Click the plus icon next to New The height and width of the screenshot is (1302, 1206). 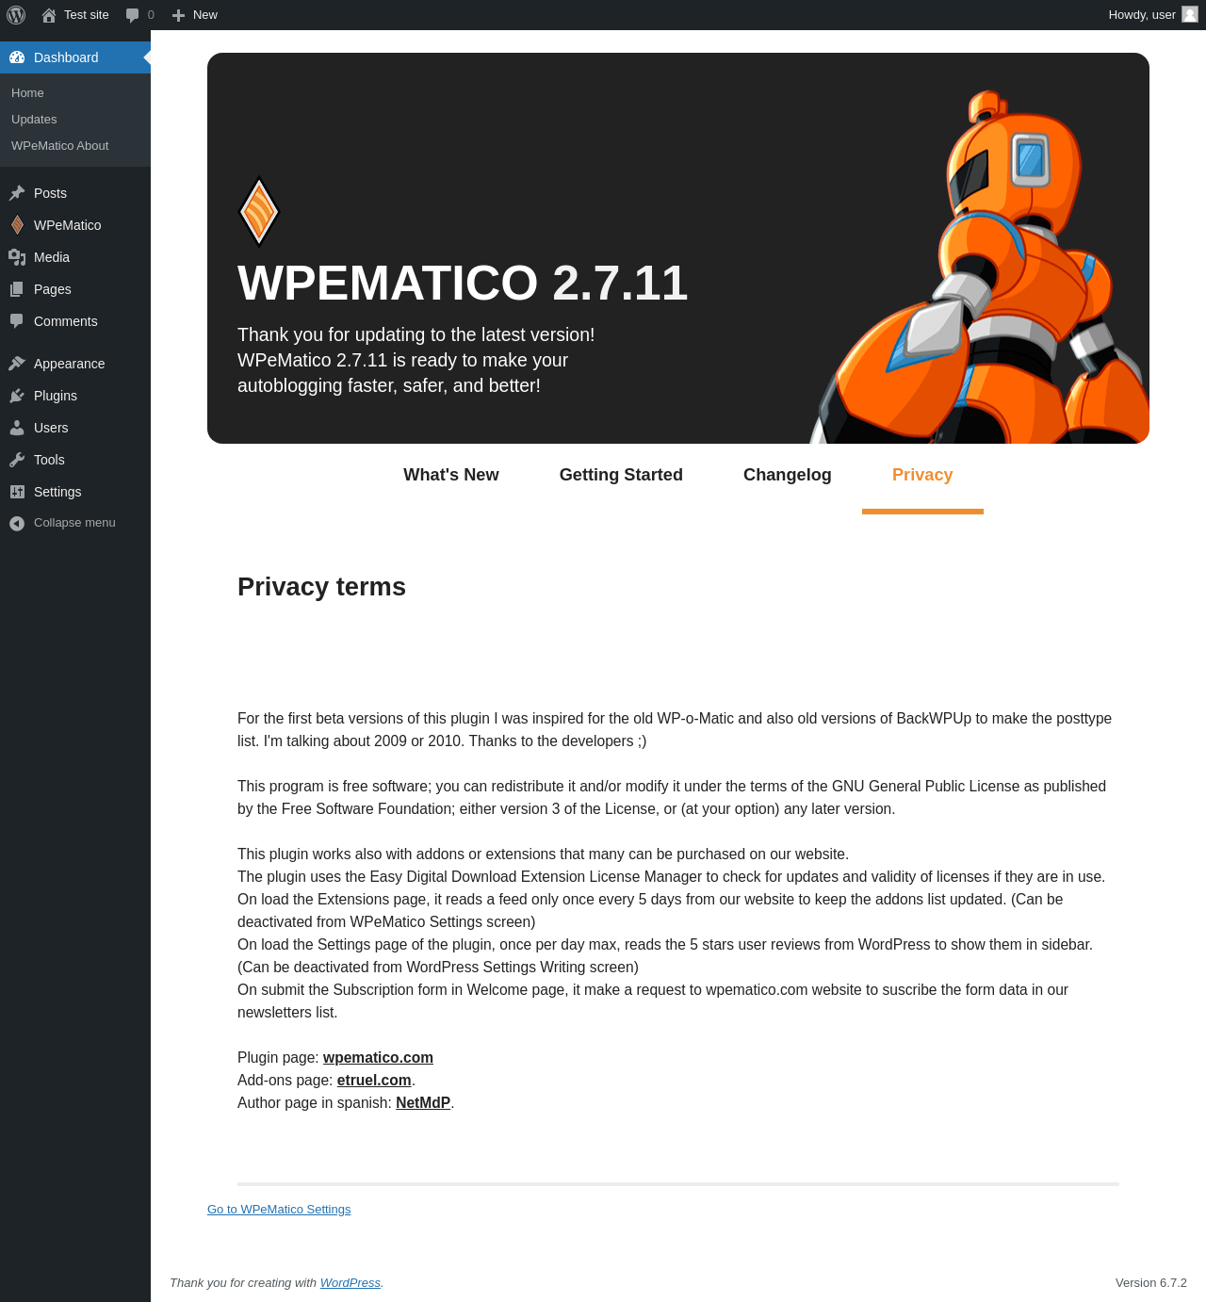click(x=178, y=15)
